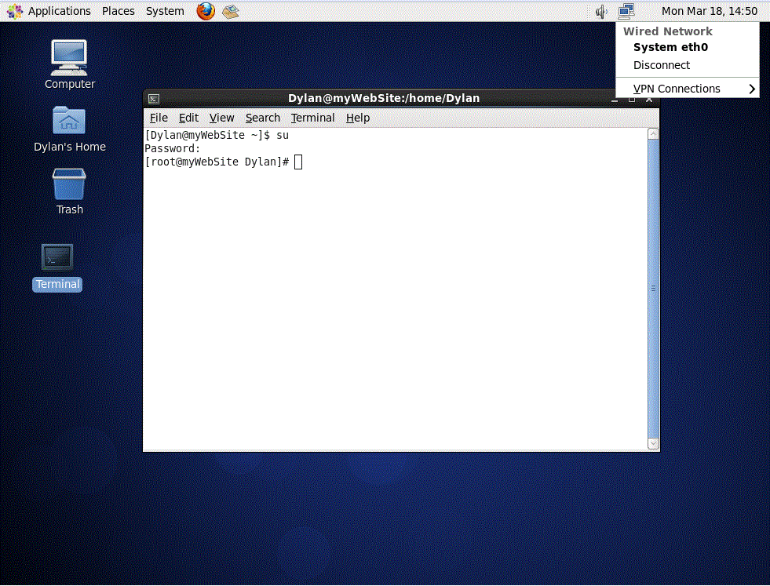Open the Computer icon on the desktop
The height and width of the screenshot is (586, 770).
click(x=69, y=56)
